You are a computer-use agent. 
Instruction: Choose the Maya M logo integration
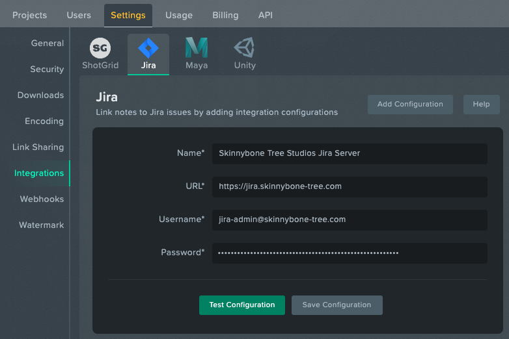(197, 47)
